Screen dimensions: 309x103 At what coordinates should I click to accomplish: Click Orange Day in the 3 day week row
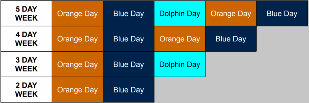tap(77, 64)
